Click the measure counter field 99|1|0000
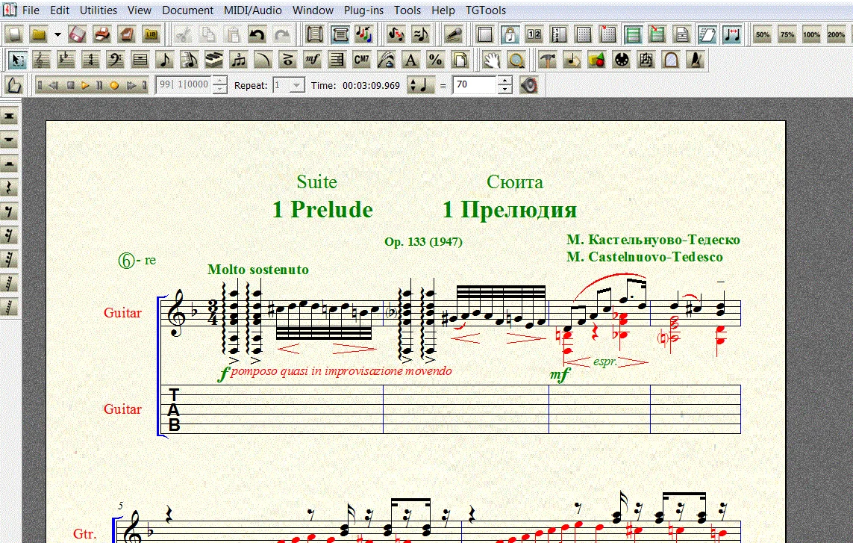The image size is (853, 543). pos(184,85)
